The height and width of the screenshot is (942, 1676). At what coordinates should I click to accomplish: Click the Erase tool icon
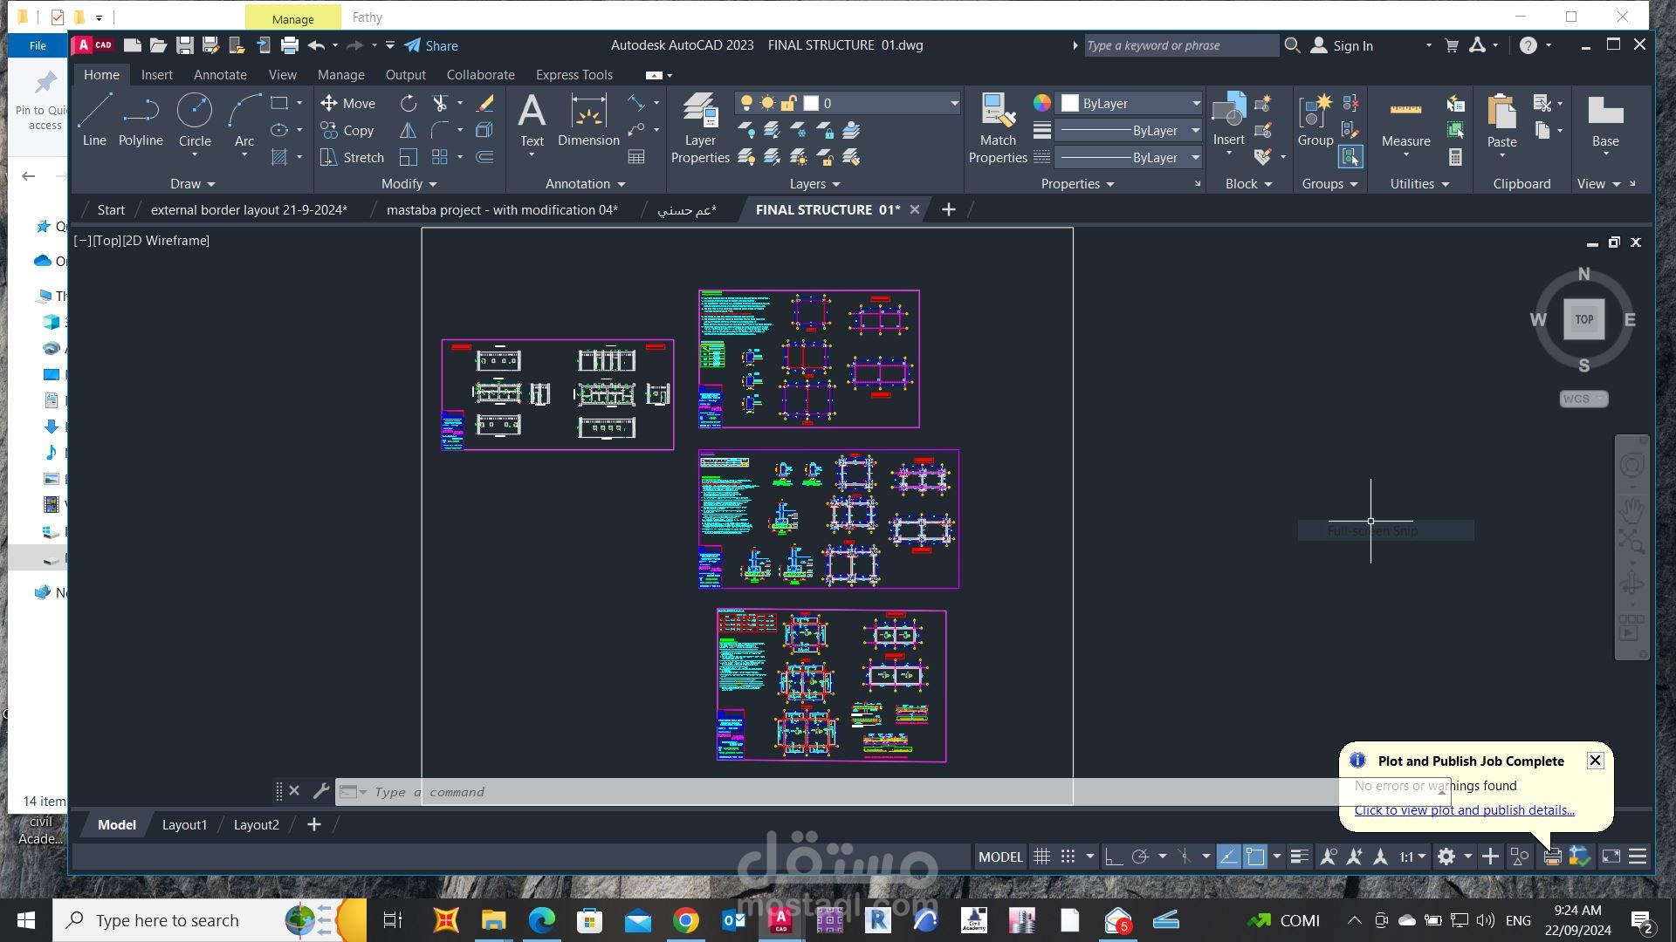pos(485,103)
